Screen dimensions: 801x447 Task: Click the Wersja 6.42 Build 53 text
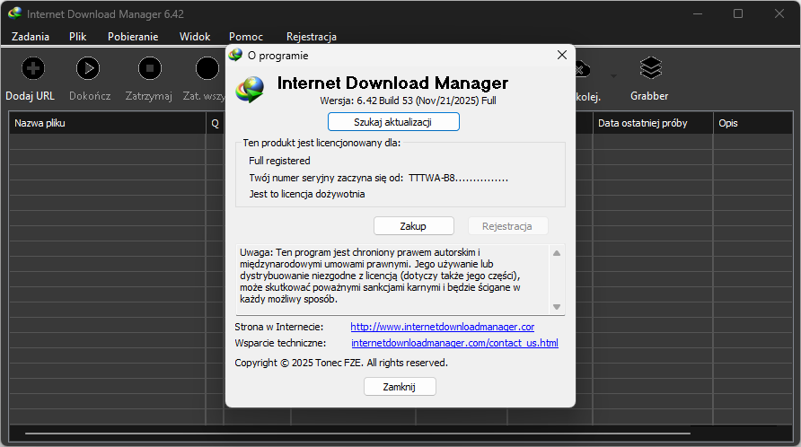[x=409, y=101]
